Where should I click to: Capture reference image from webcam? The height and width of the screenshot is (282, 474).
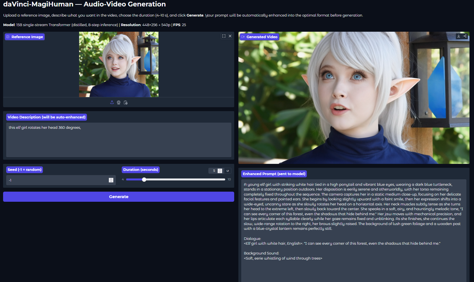[119, 102]
